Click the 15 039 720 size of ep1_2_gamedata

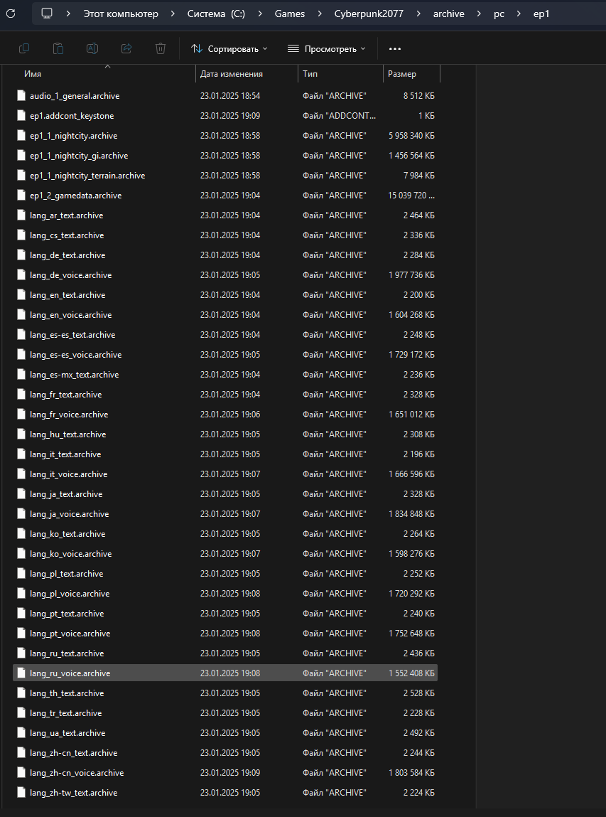click(x=411, y=196)
